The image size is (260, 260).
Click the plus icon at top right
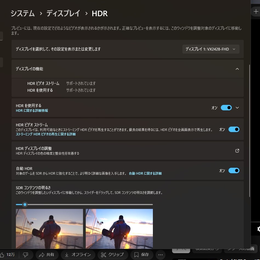pos(256,12)
